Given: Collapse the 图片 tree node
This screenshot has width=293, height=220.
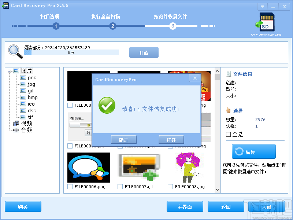Looking at the screenshot, I should [x=9, y=71].
